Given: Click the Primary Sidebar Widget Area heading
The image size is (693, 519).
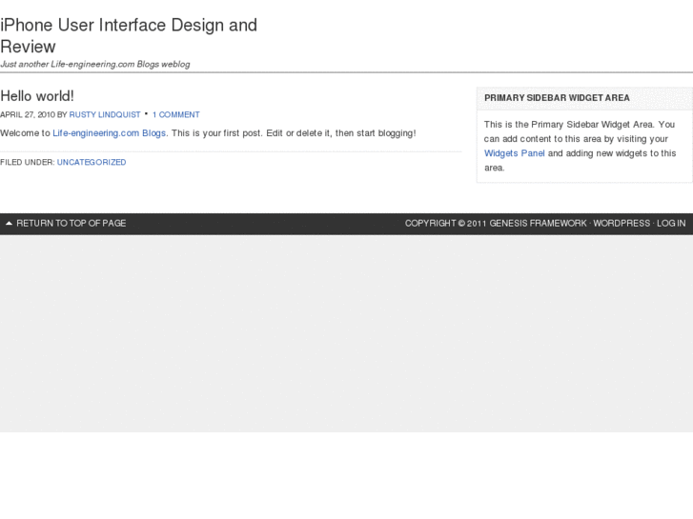Looking at the screenshot, I should coord(557,98).
